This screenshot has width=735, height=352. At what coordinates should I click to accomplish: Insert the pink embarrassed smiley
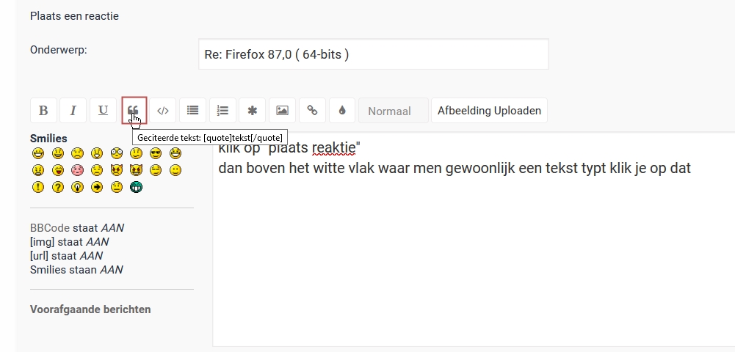[77, 170]
